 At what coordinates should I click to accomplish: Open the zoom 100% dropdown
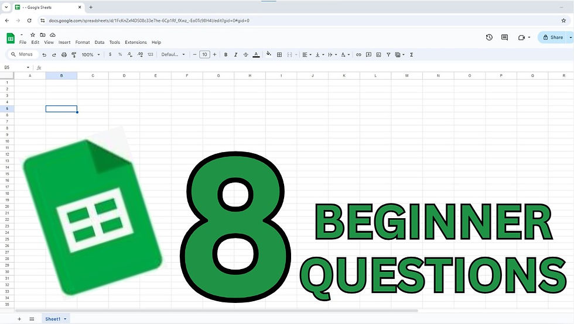click(90, 54)
